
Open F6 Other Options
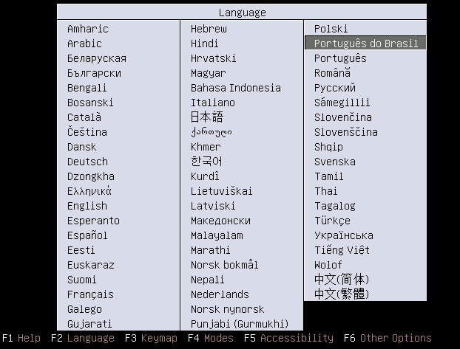[x=387, y=338]
